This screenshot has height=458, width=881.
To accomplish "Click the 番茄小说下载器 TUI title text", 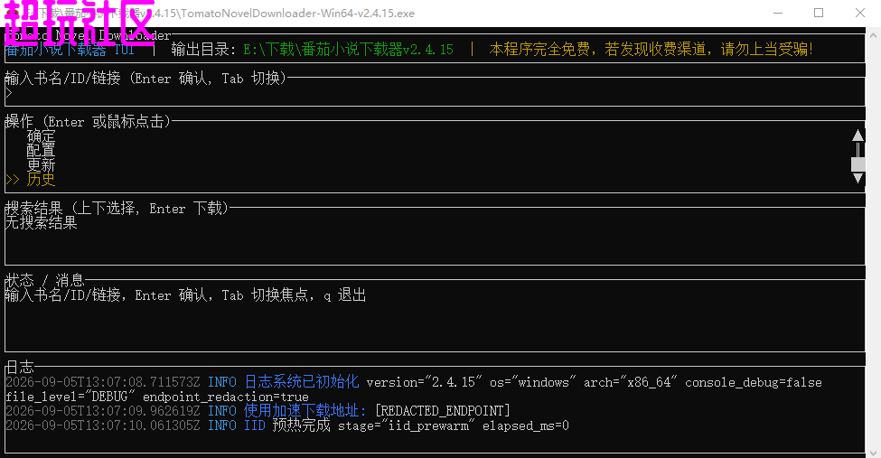I will pyautogui.click(x=70, y=50).
